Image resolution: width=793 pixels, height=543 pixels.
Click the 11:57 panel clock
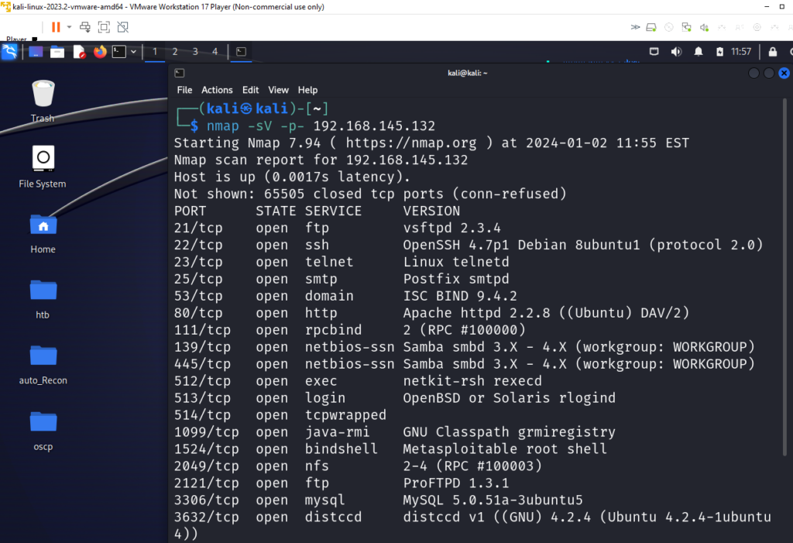click(x=741, y=52)
